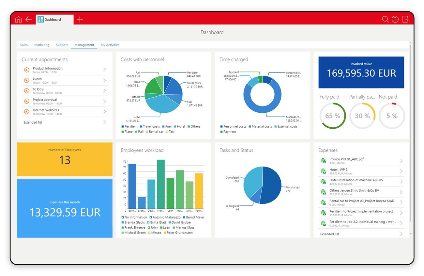Viewport: 424px width, 276px height.
Task: Click the Peter Grundmann yellow bar
Action: [199, 191]
